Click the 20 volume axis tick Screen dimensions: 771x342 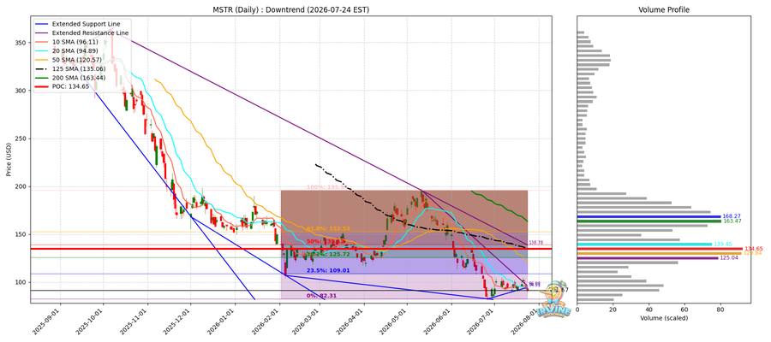point(613,310)
